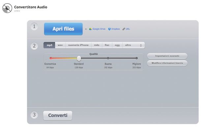Click the online subtitle under the title
Image resolution: width=201 pixels, height=129 pixels.
pos(17,11)
